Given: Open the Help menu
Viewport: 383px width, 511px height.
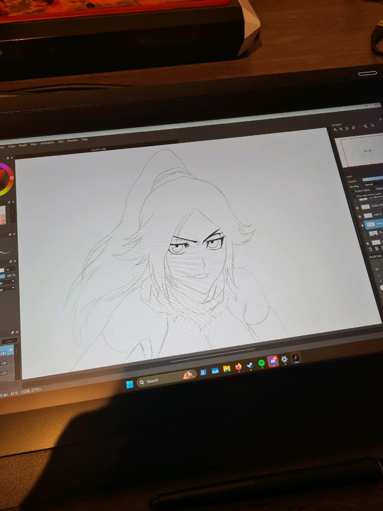Looking at the screenshot, I should 85,139.
